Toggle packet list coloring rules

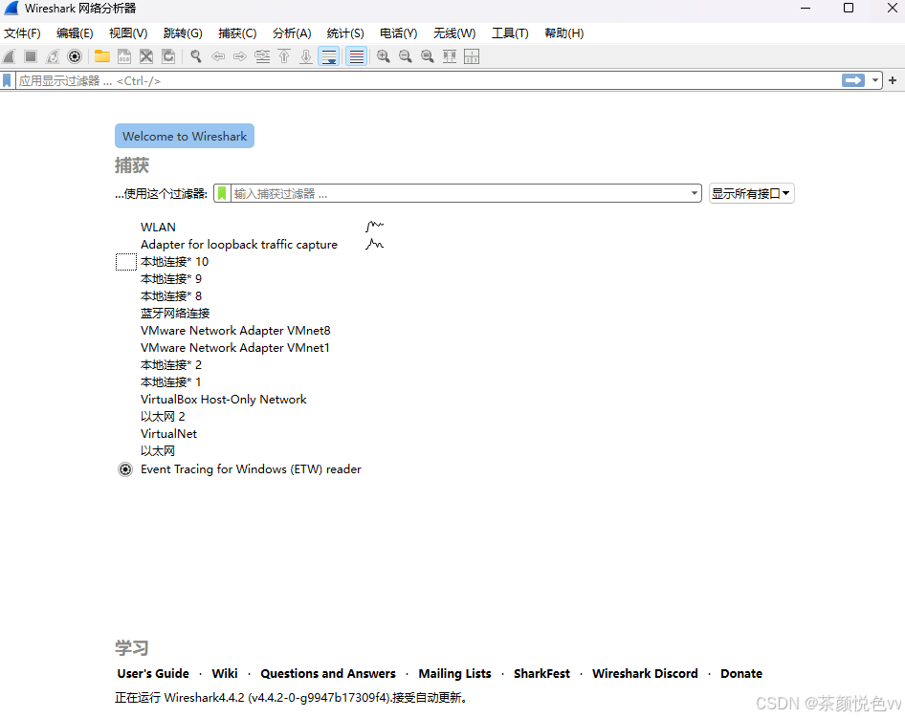pos(357,56)
